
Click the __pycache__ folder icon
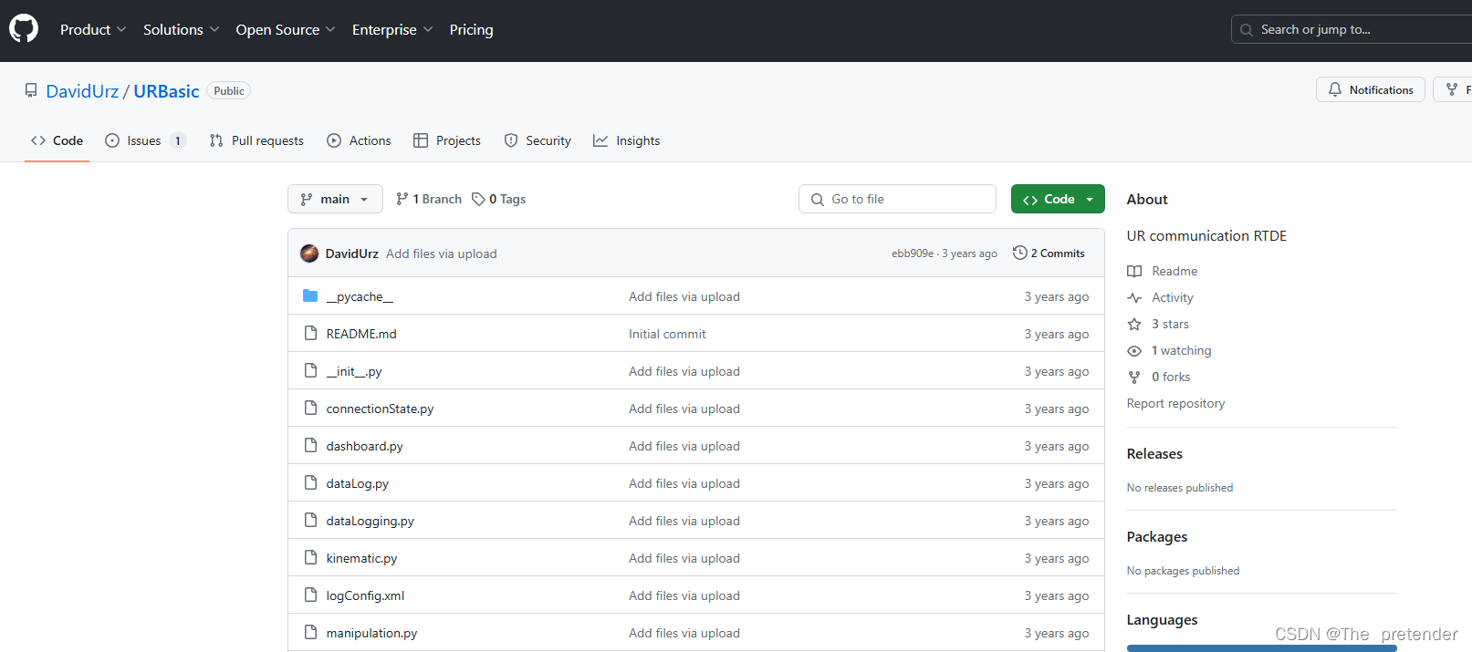[x=310, y=295]
